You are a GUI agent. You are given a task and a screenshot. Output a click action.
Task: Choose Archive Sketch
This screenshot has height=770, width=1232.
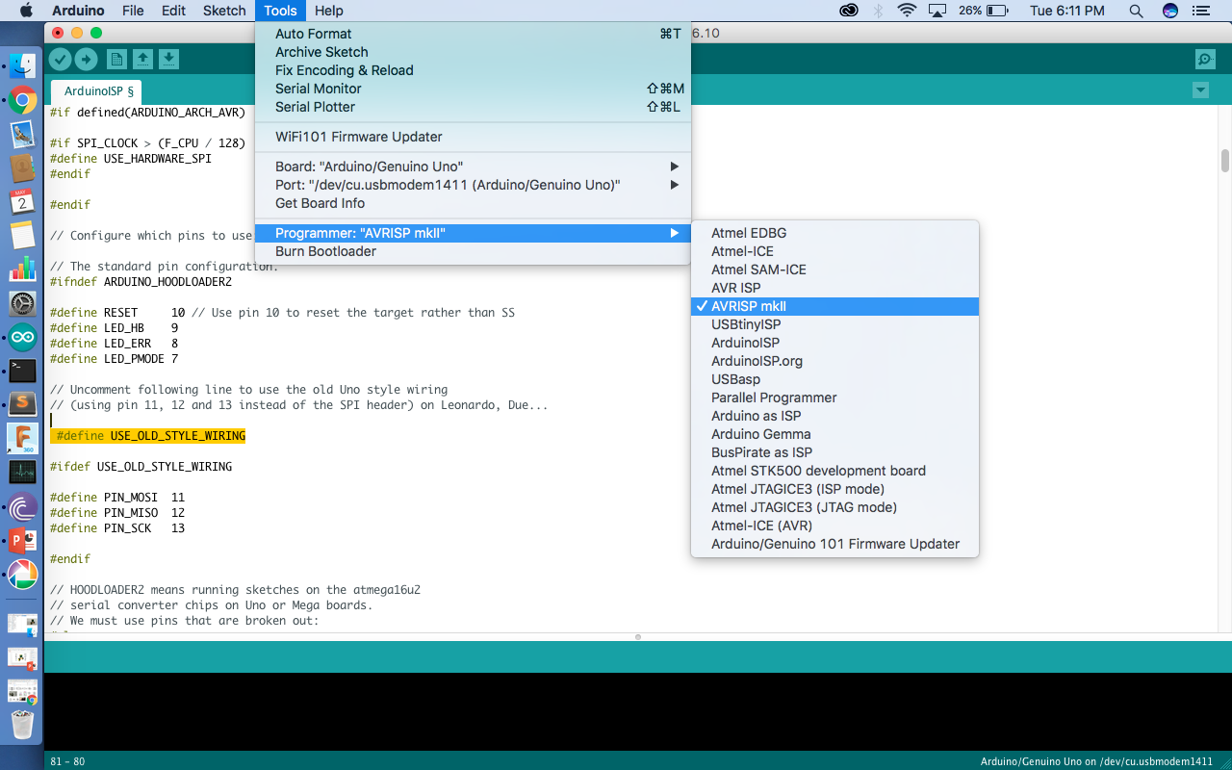473,52
